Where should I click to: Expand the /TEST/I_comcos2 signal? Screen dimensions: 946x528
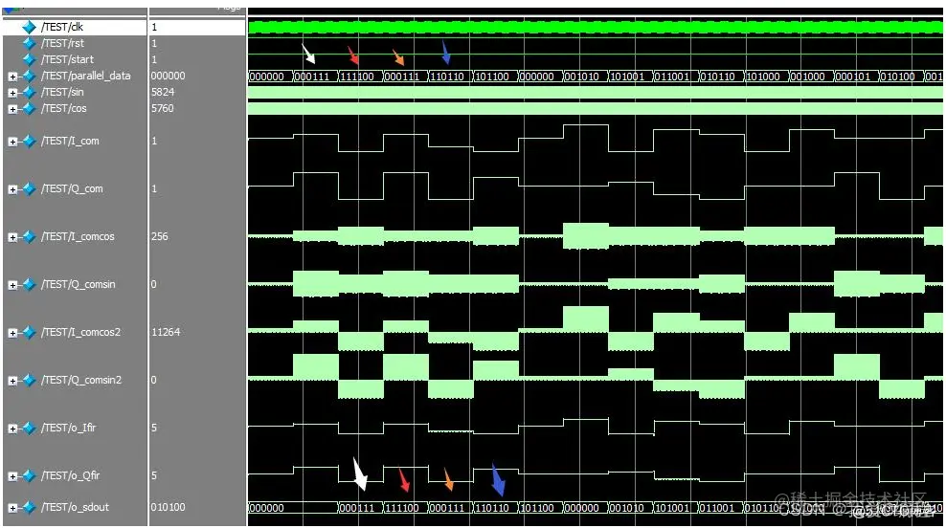tap(12, 333)
